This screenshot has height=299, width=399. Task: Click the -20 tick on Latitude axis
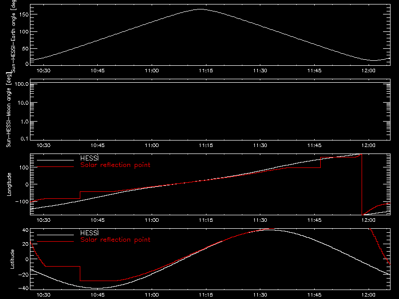click(23, 275)
